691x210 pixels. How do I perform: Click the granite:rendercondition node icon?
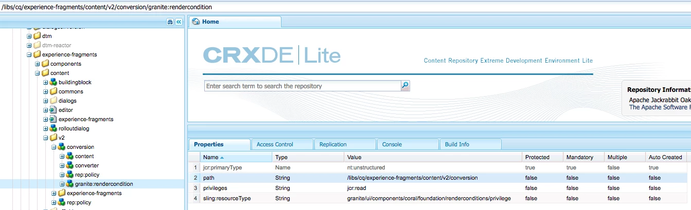point(70,184)
